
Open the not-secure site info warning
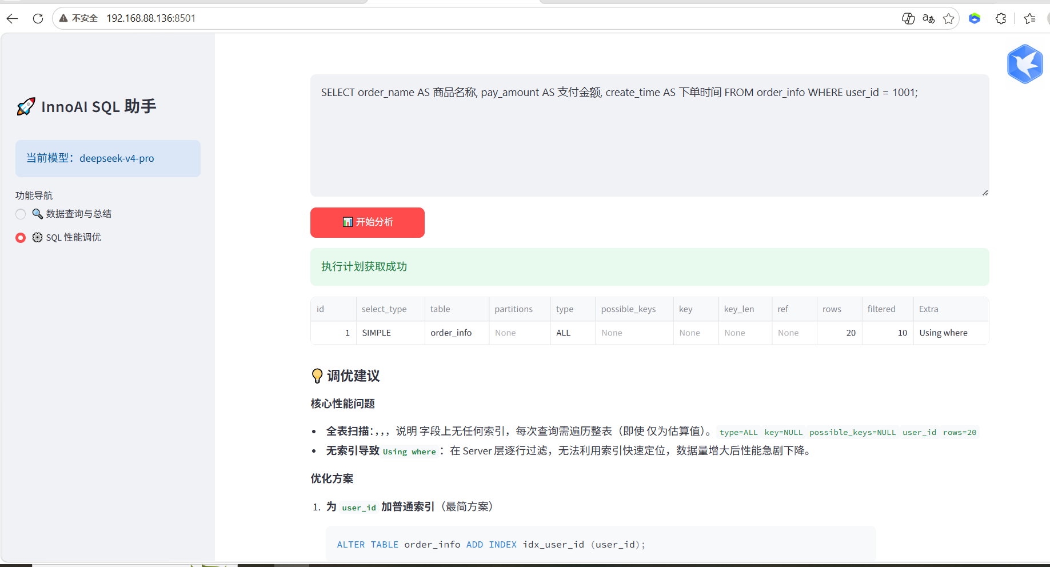tap(79, 18)
